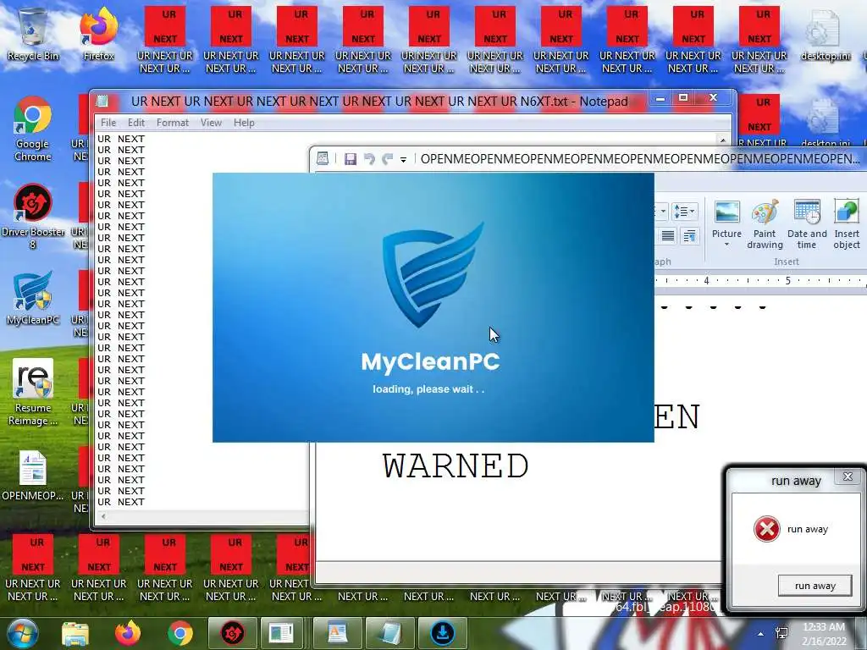Open the View menu in Notepad
This screenshot has height=650, width=867.
click(211, 123)
